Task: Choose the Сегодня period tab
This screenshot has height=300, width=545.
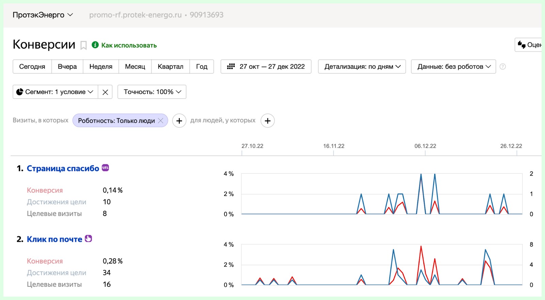Action: [x=32, y=67]
